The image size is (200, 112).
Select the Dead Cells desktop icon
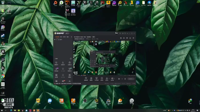[x=126, y=3]
